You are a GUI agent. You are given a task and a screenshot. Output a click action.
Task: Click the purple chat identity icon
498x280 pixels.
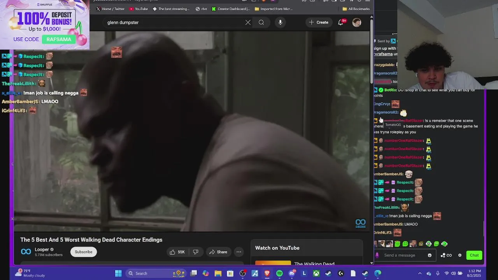pos(377,255)
